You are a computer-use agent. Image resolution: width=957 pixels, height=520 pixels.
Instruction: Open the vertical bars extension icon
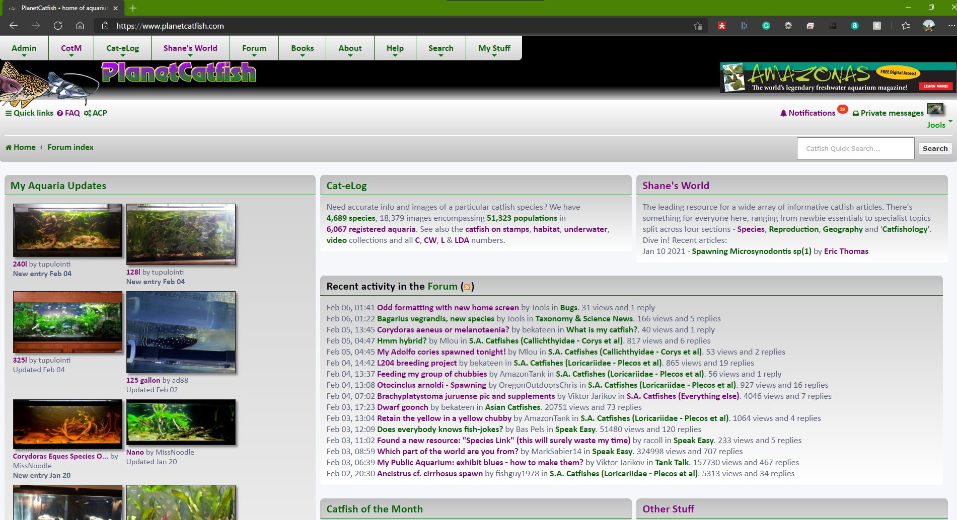pos(744,26)
